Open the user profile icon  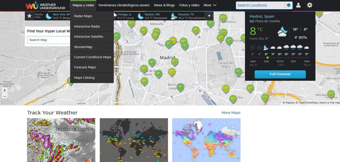click(298, 5)
